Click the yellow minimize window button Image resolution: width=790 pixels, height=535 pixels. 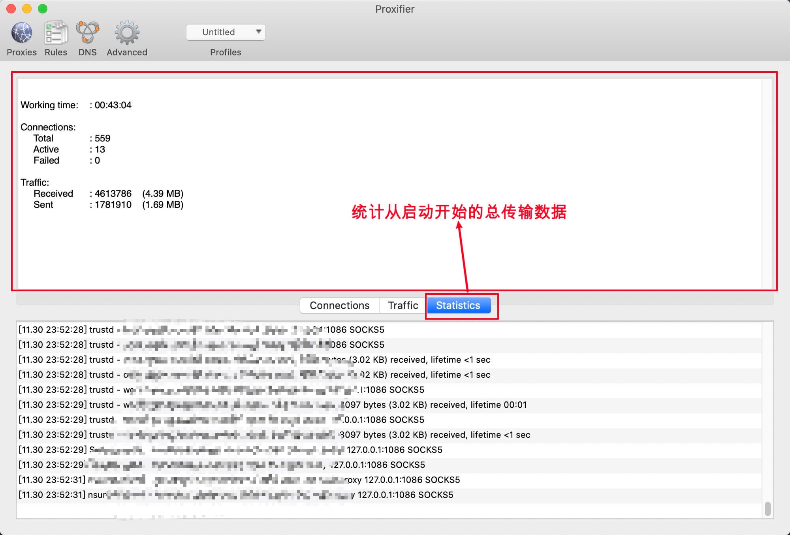27,9
